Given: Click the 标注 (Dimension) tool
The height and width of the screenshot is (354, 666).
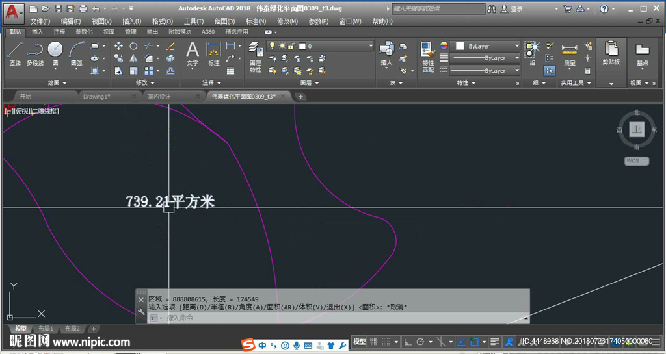Looking at the screenshot, I should tap(213, 54).
